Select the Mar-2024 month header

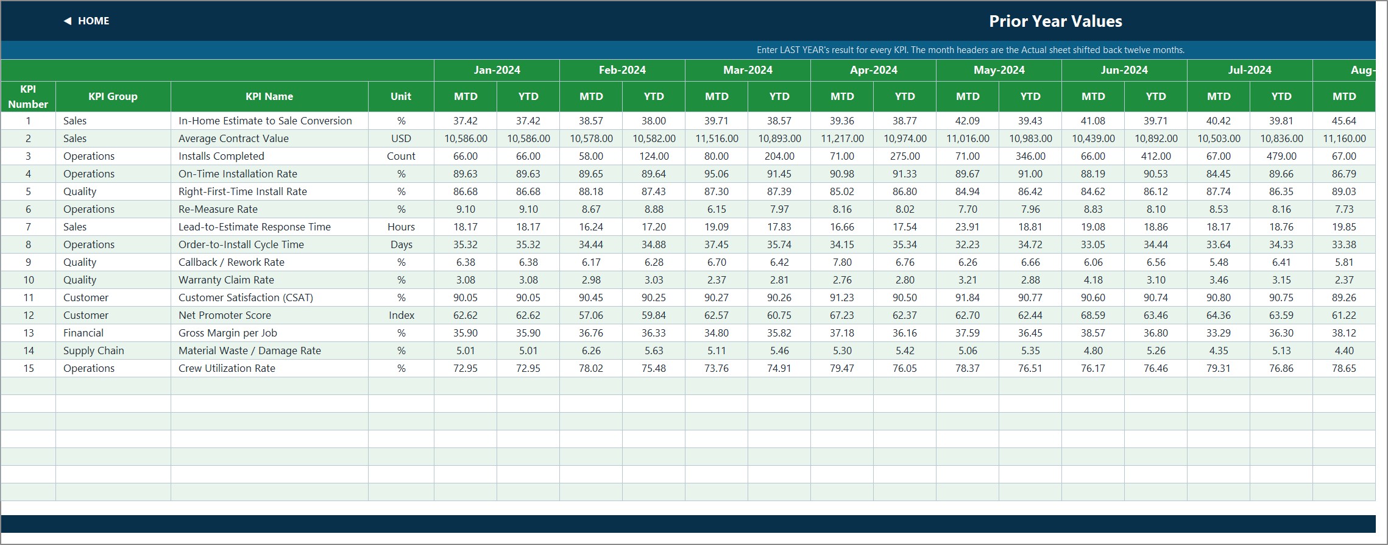point(748,70)
